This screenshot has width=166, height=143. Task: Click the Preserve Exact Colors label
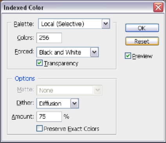[71, 129]
